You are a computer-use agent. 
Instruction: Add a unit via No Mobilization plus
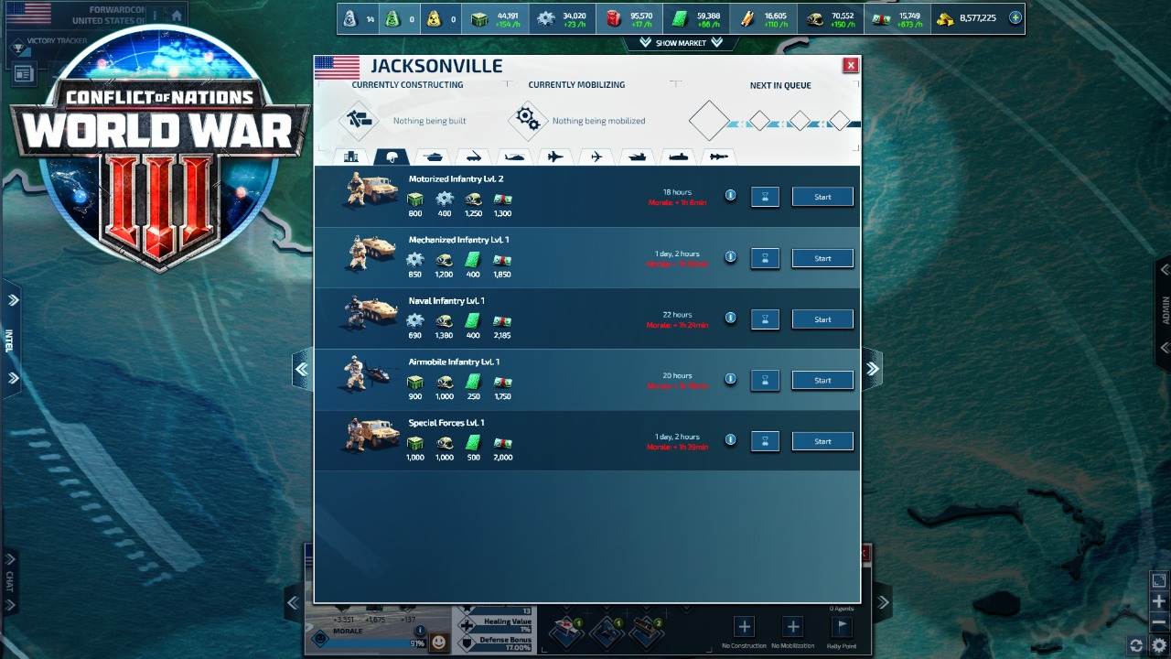[x=792, y=627]
